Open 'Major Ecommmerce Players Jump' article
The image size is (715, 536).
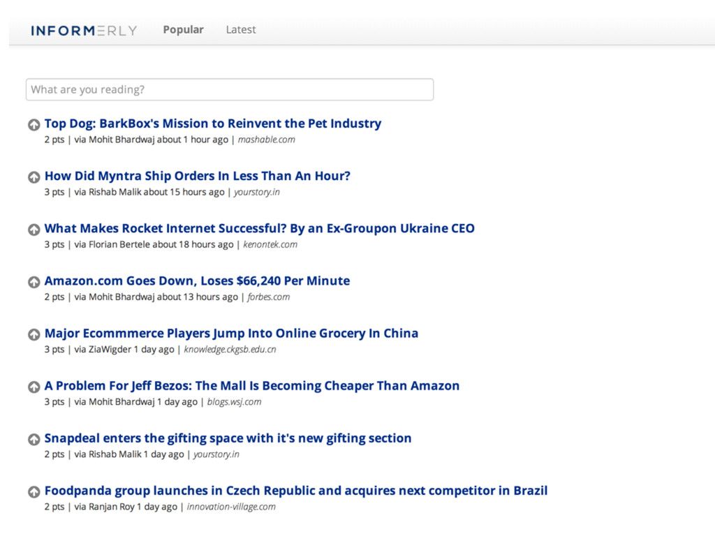coord(231,333)
